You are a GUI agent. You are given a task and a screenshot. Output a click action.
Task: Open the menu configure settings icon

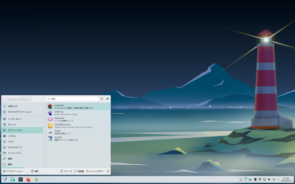(102, 99)
